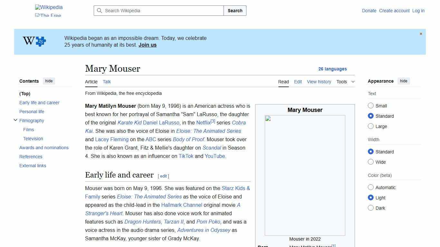The width and height of the screenshot is (440, 247).
Task: Click Mary Mouser's infobox photo
Action: pos(305,175)
